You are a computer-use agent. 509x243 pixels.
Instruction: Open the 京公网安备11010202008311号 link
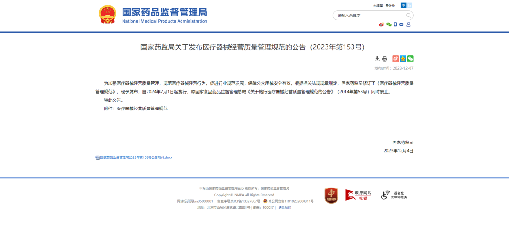[x=291, y=201]
